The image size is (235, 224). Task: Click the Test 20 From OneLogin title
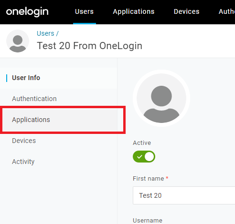tap(89, 46)
